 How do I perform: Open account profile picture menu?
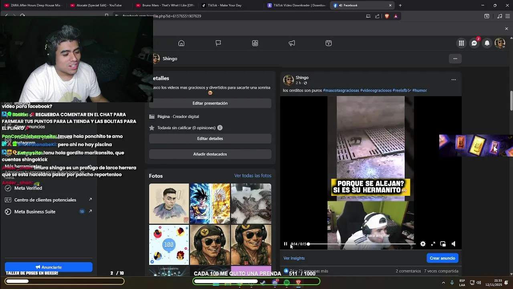tap(500, 43)
